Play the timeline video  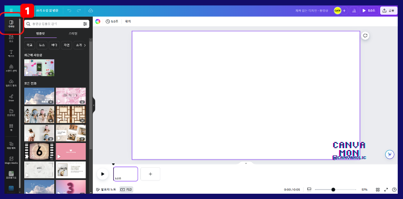[x=103, y=174]
